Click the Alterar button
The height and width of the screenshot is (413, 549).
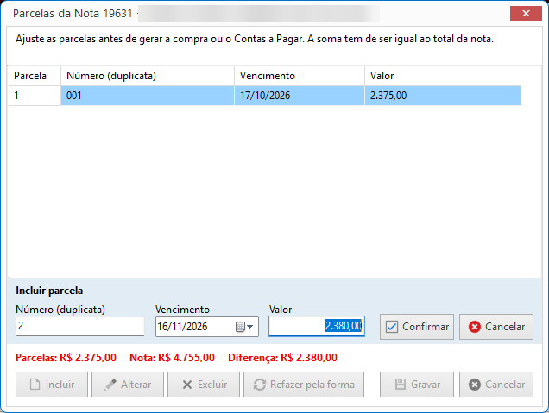tap(128, 385)
